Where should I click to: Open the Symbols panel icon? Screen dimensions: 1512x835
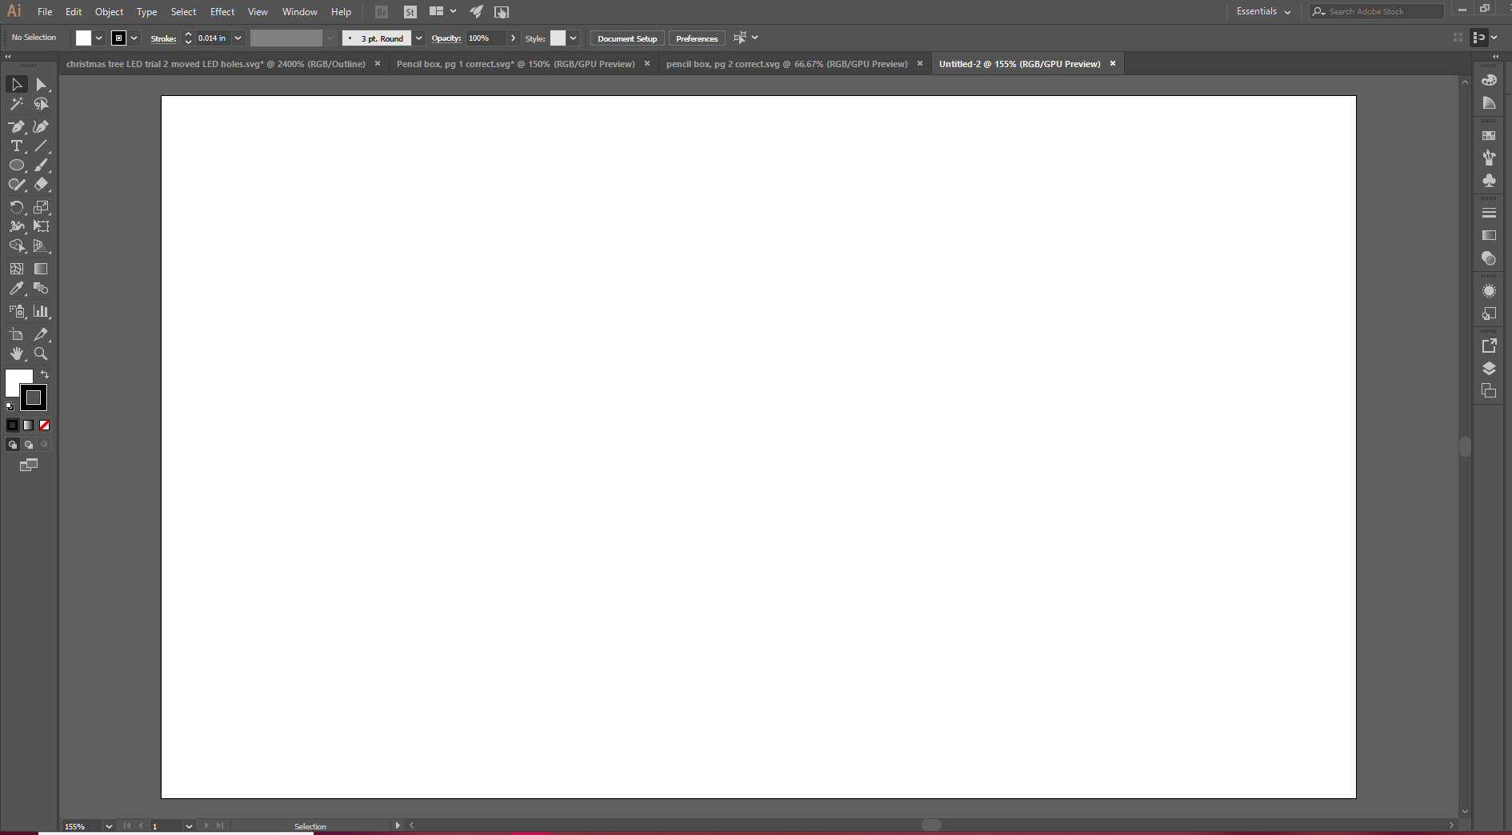[1489, 181]
